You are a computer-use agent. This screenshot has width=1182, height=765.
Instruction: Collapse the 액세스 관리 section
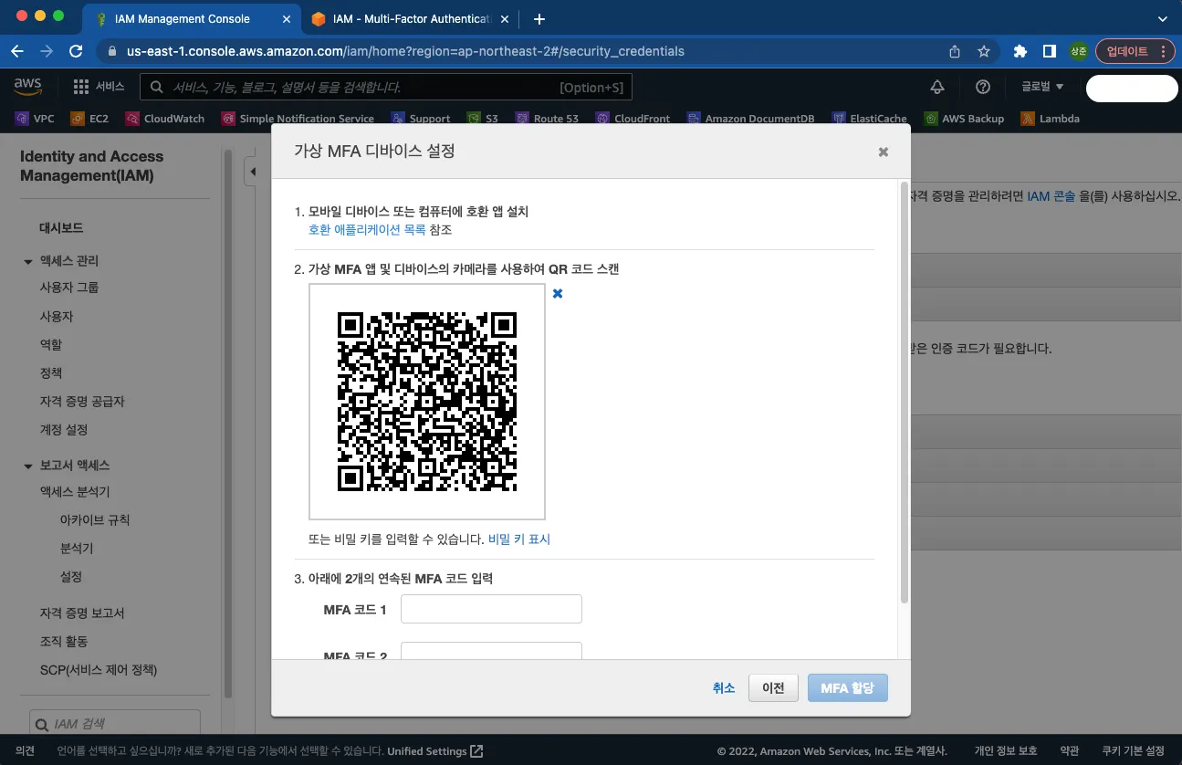point(28,262)
